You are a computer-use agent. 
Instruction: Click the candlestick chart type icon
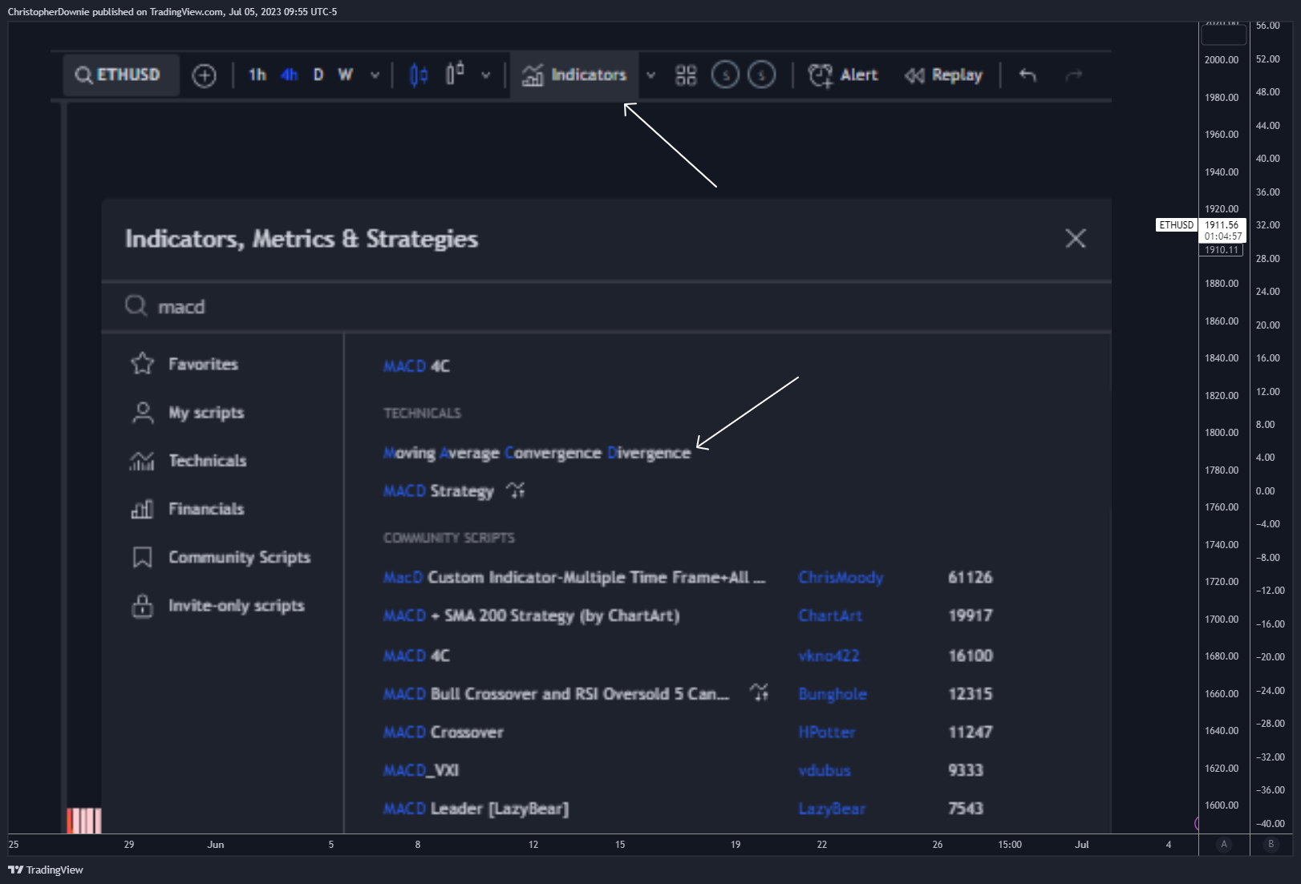point(419,75)
